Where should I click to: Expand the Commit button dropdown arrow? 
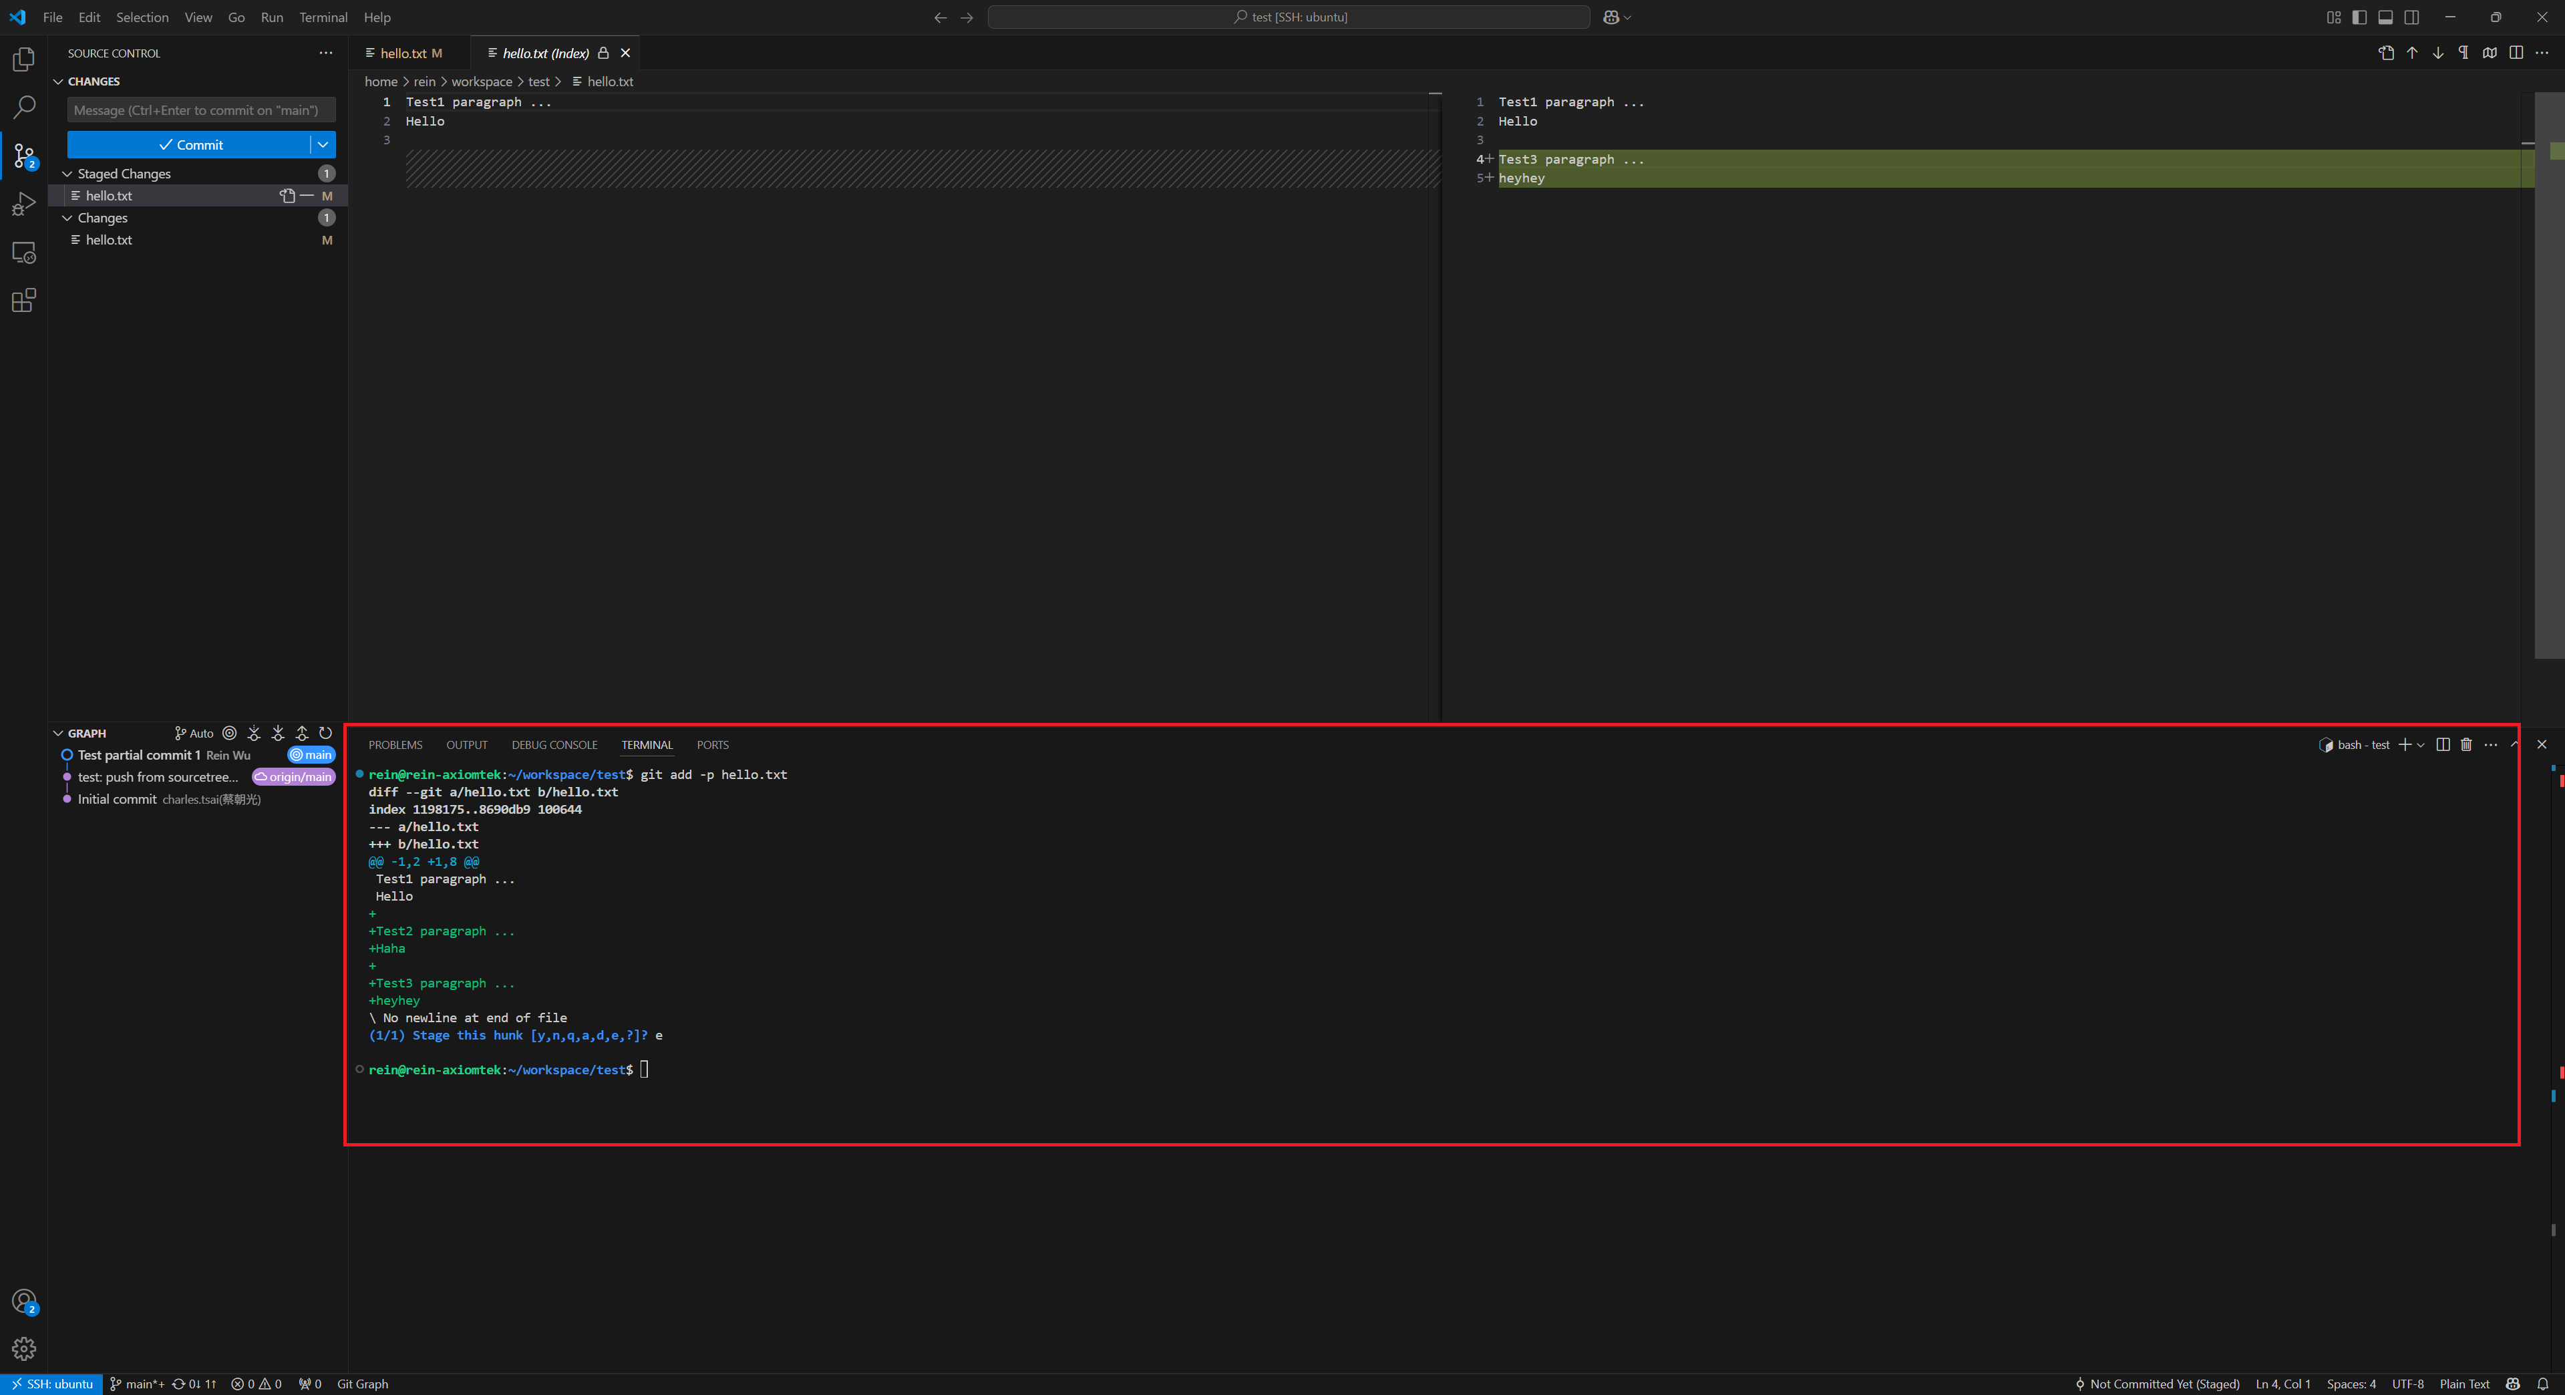(x=321, y=144)
